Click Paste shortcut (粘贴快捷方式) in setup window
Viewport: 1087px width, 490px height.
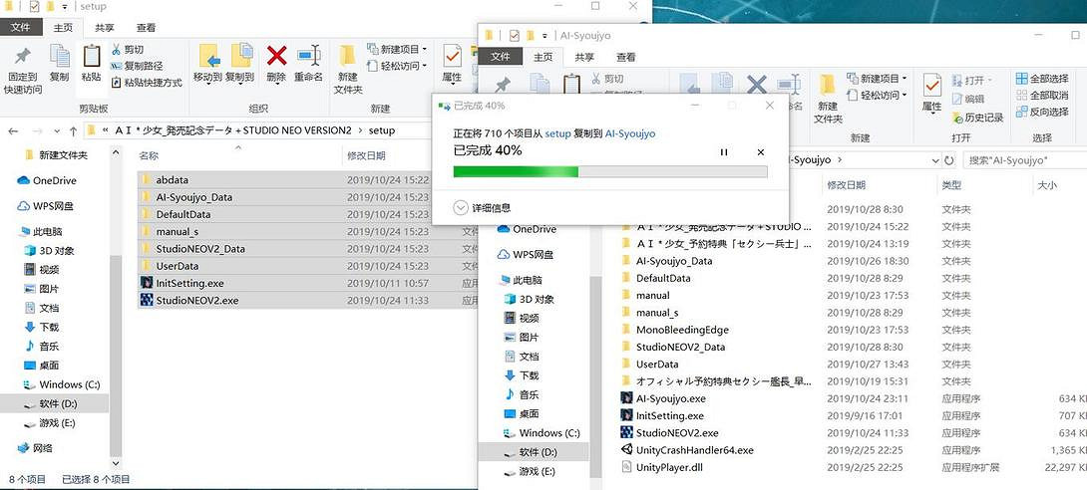(x=147, y=83)
